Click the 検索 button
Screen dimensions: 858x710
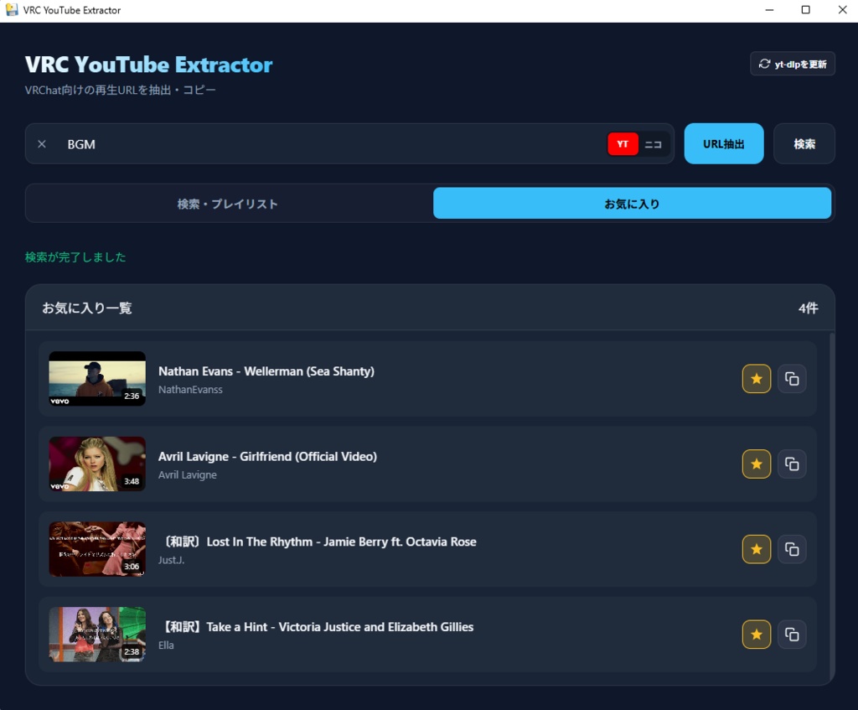[804, 143]
